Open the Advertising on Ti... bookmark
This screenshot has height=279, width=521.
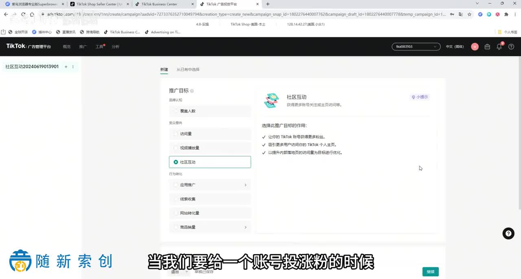(x=163, y=32)
